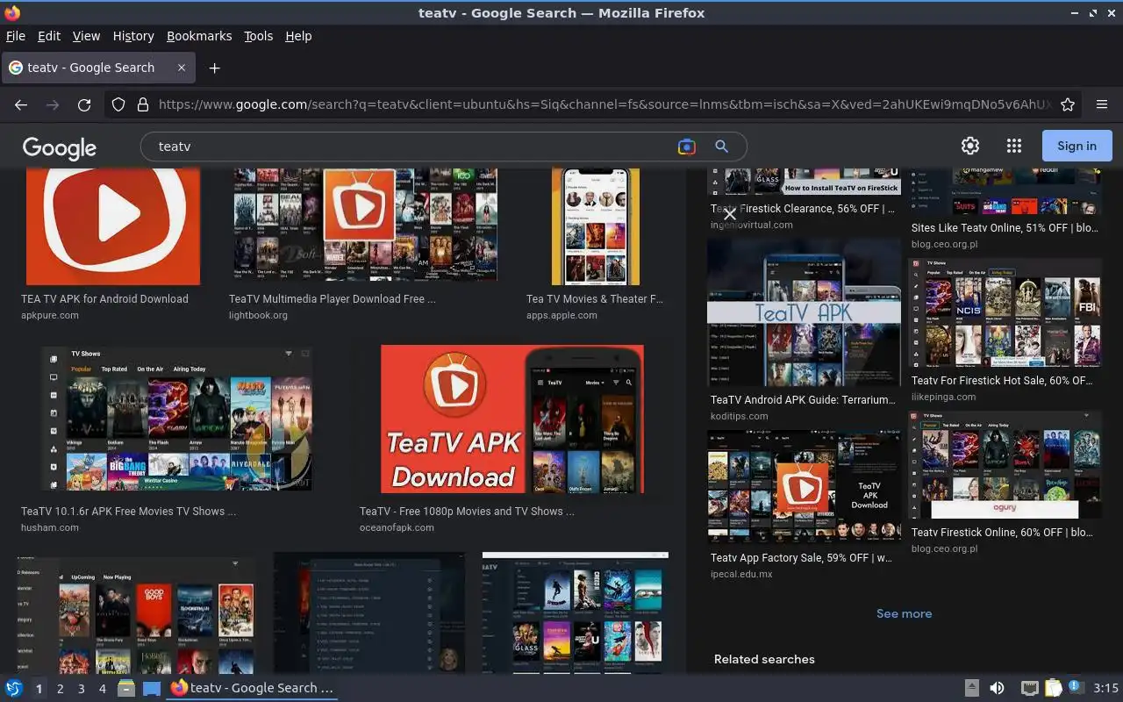Click the ilikepinga.com source text
1123x702 pixels.
(943, 397)
